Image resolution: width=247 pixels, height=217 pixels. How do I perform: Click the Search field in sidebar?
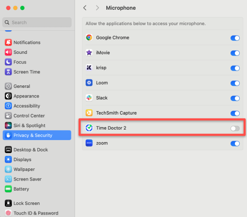coord(37,23)
